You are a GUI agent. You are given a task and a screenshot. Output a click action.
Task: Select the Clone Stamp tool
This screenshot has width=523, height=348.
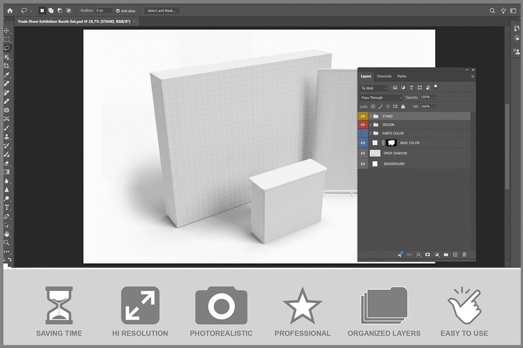(7, 137)
